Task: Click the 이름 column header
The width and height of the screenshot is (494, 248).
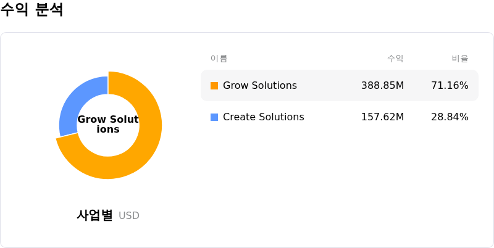Action: point(219,59)
